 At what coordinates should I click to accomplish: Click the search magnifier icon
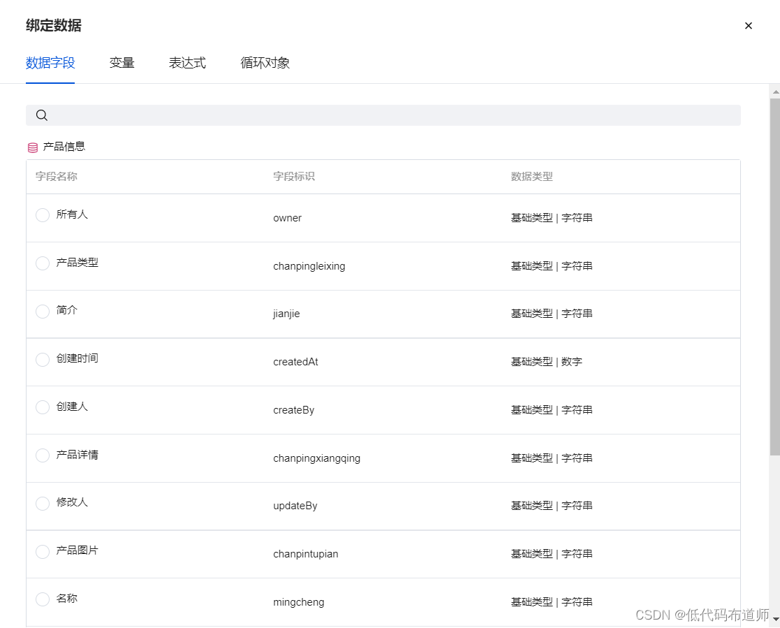coord(42,115)
